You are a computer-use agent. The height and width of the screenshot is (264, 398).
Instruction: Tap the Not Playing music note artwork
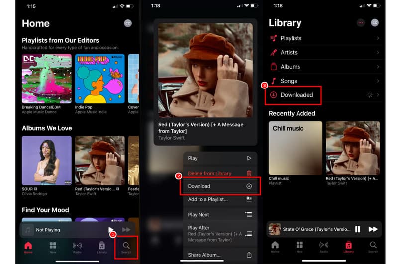coord(28,230)
